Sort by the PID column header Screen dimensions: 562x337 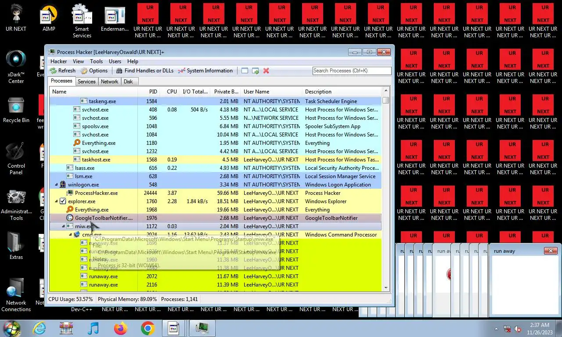148,92
